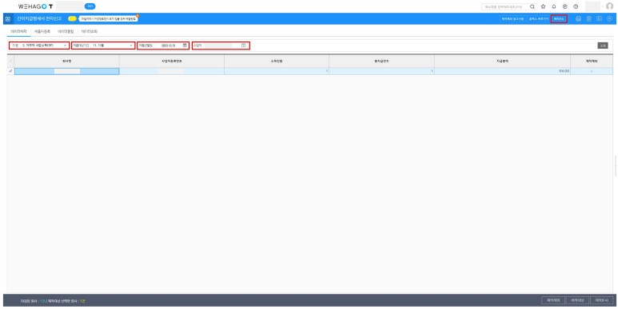Switch to the third tab 데이터통합

[x=66, y=31]
